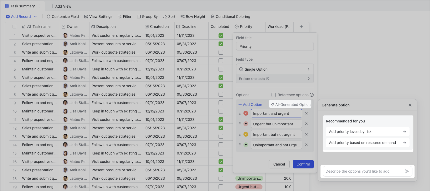430x191 pixels.
Task: Click the Deadline column calendar icon
Action: 178,27
